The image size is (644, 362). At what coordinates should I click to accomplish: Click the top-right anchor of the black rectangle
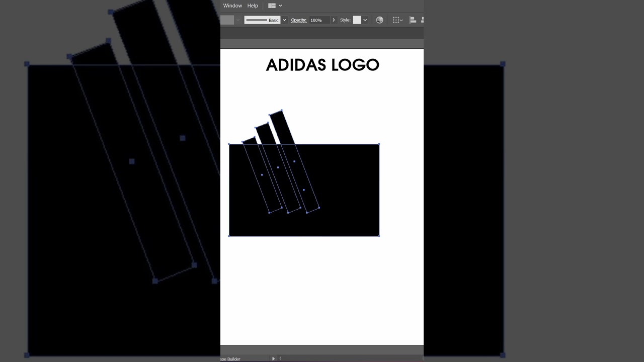pos(379,144)
